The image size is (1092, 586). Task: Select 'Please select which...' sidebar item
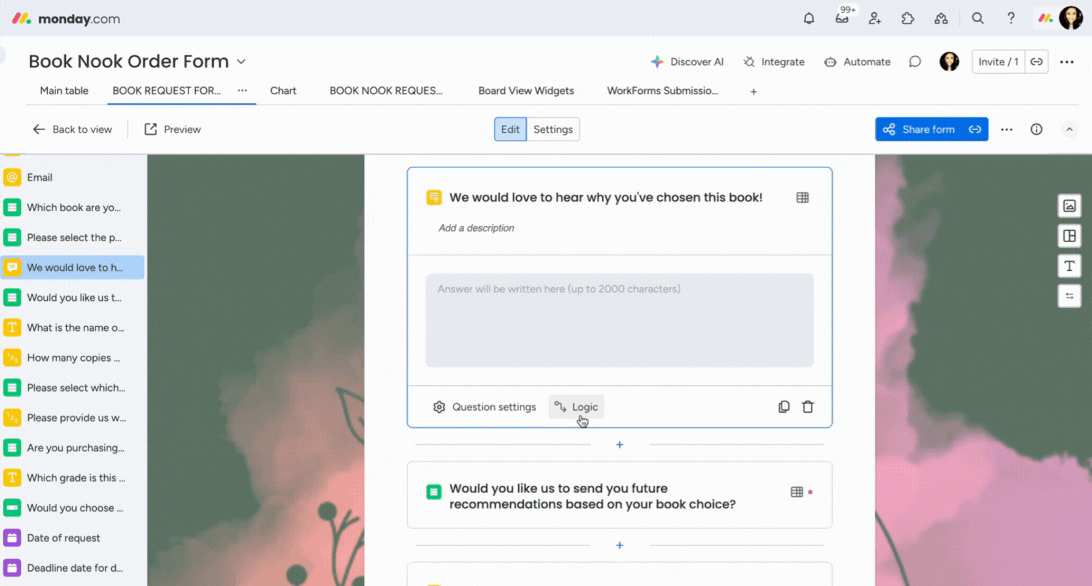72,388
